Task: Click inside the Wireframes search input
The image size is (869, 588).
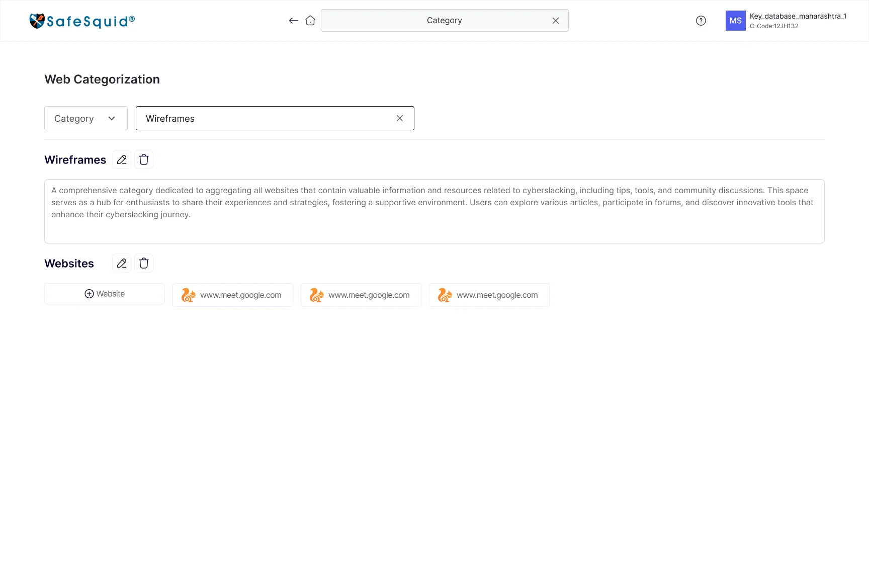Action: click(x=275, y=118)
